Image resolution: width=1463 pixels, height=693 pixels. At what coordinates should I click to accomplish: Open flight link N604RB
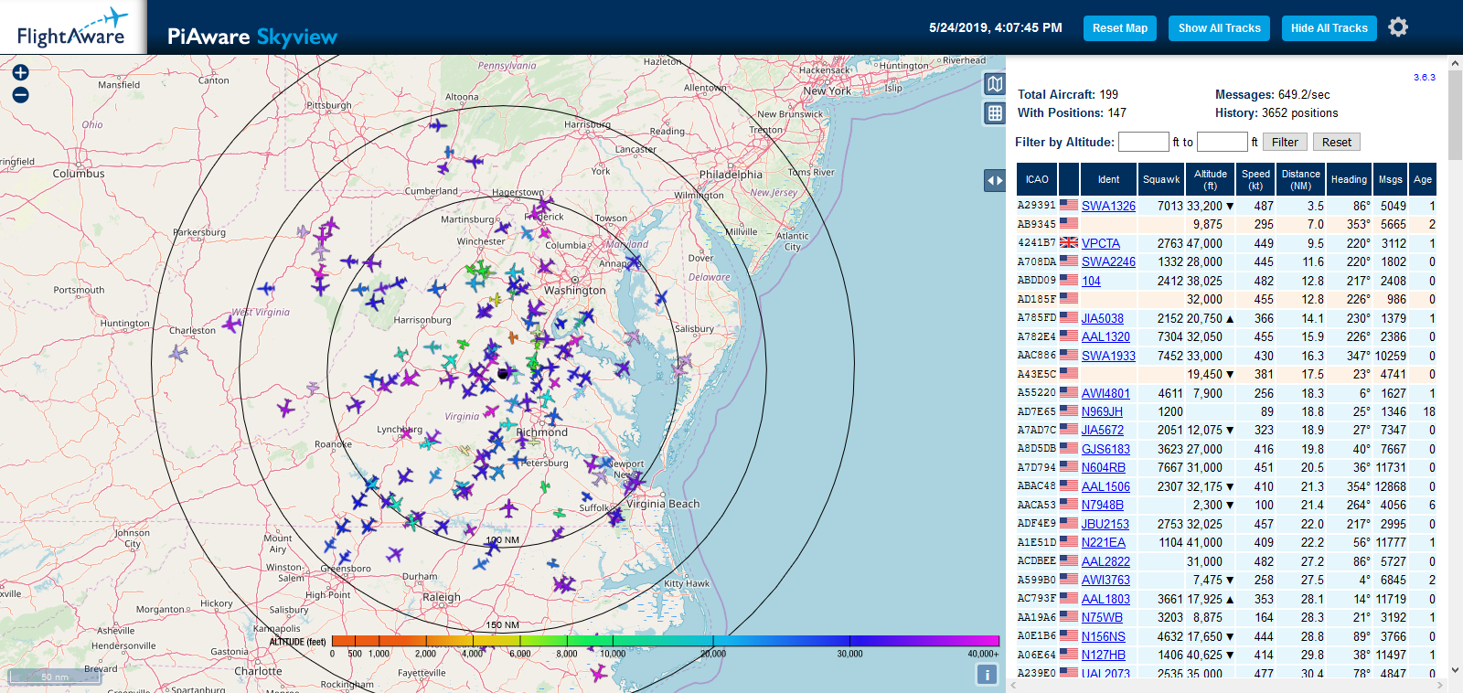tap(1104, 467)
